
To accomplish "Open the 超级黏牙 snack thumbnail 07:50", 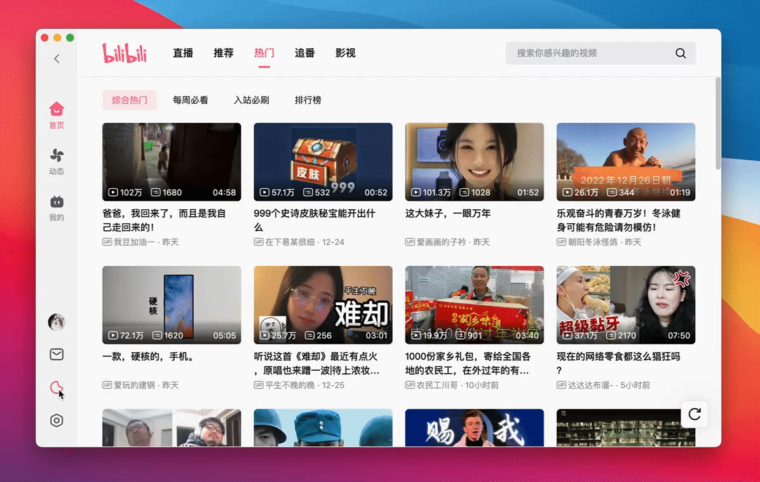I will pyautogui.click(x=626, y=305).
